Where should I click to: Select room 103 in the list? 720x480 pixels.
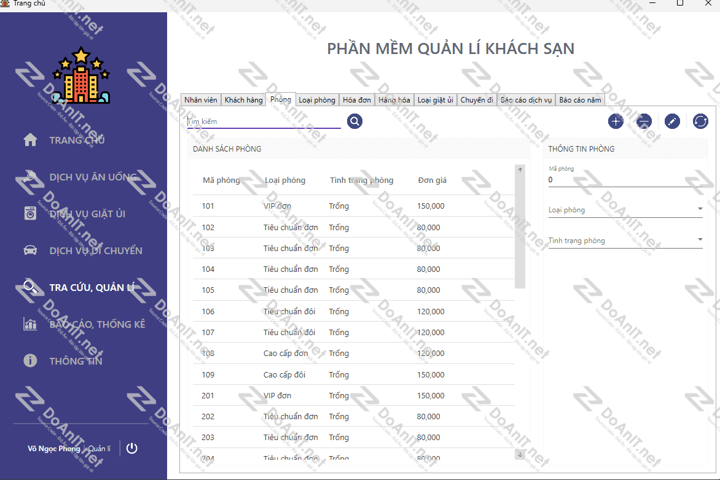(x=354, y=248)
